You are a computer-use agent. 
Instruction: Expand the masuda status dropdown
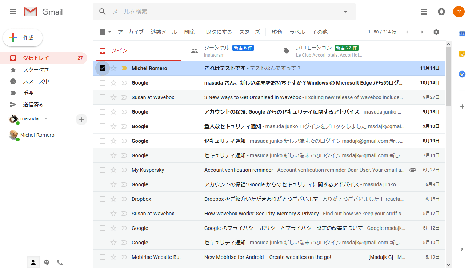(46, 119)
